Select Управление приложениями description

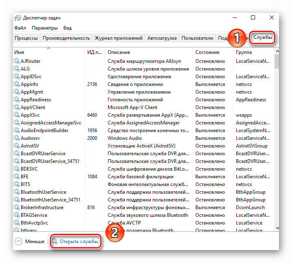pos(139,92)
